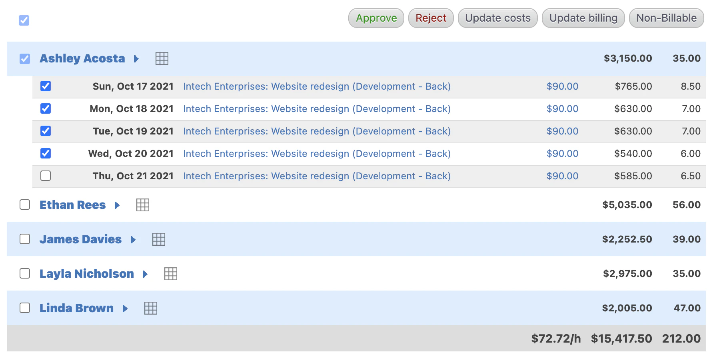Approve the selected time entries

click(x=375, y=18)
